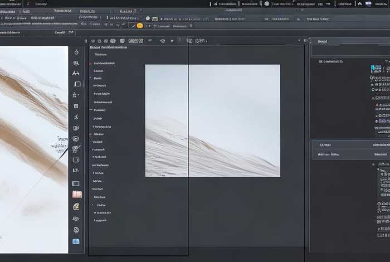The height and width of the screenshot is (262, 390).
Task: Toggle the white circle beside the yellow dot
Action: click(x=148, y=18)
